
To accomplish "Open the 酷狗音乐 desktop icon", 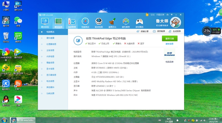I will pyautogui.click(x=6, y=85).
